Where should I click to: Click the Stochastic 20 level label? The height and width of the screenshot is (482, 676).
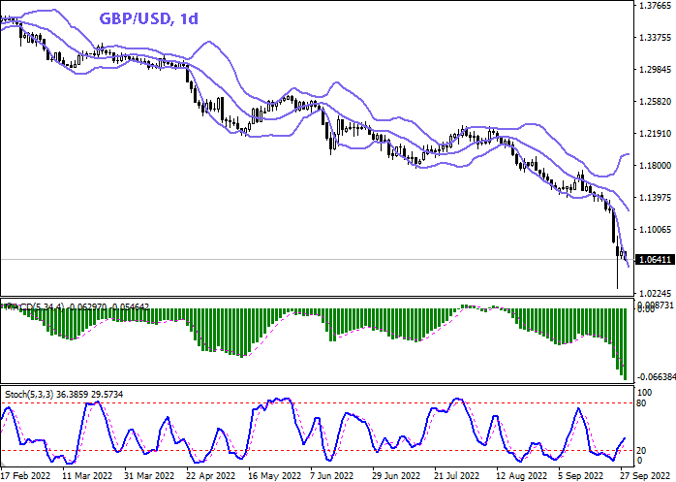(642, 449)
